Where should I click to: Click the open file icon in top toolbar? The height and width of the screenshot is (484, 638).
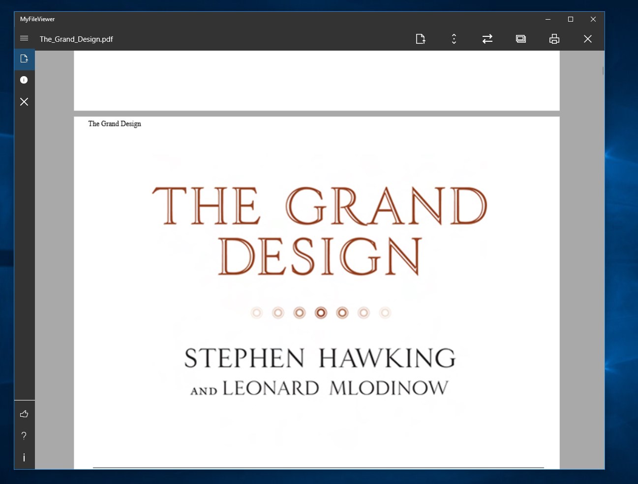(x=421, y=39)
